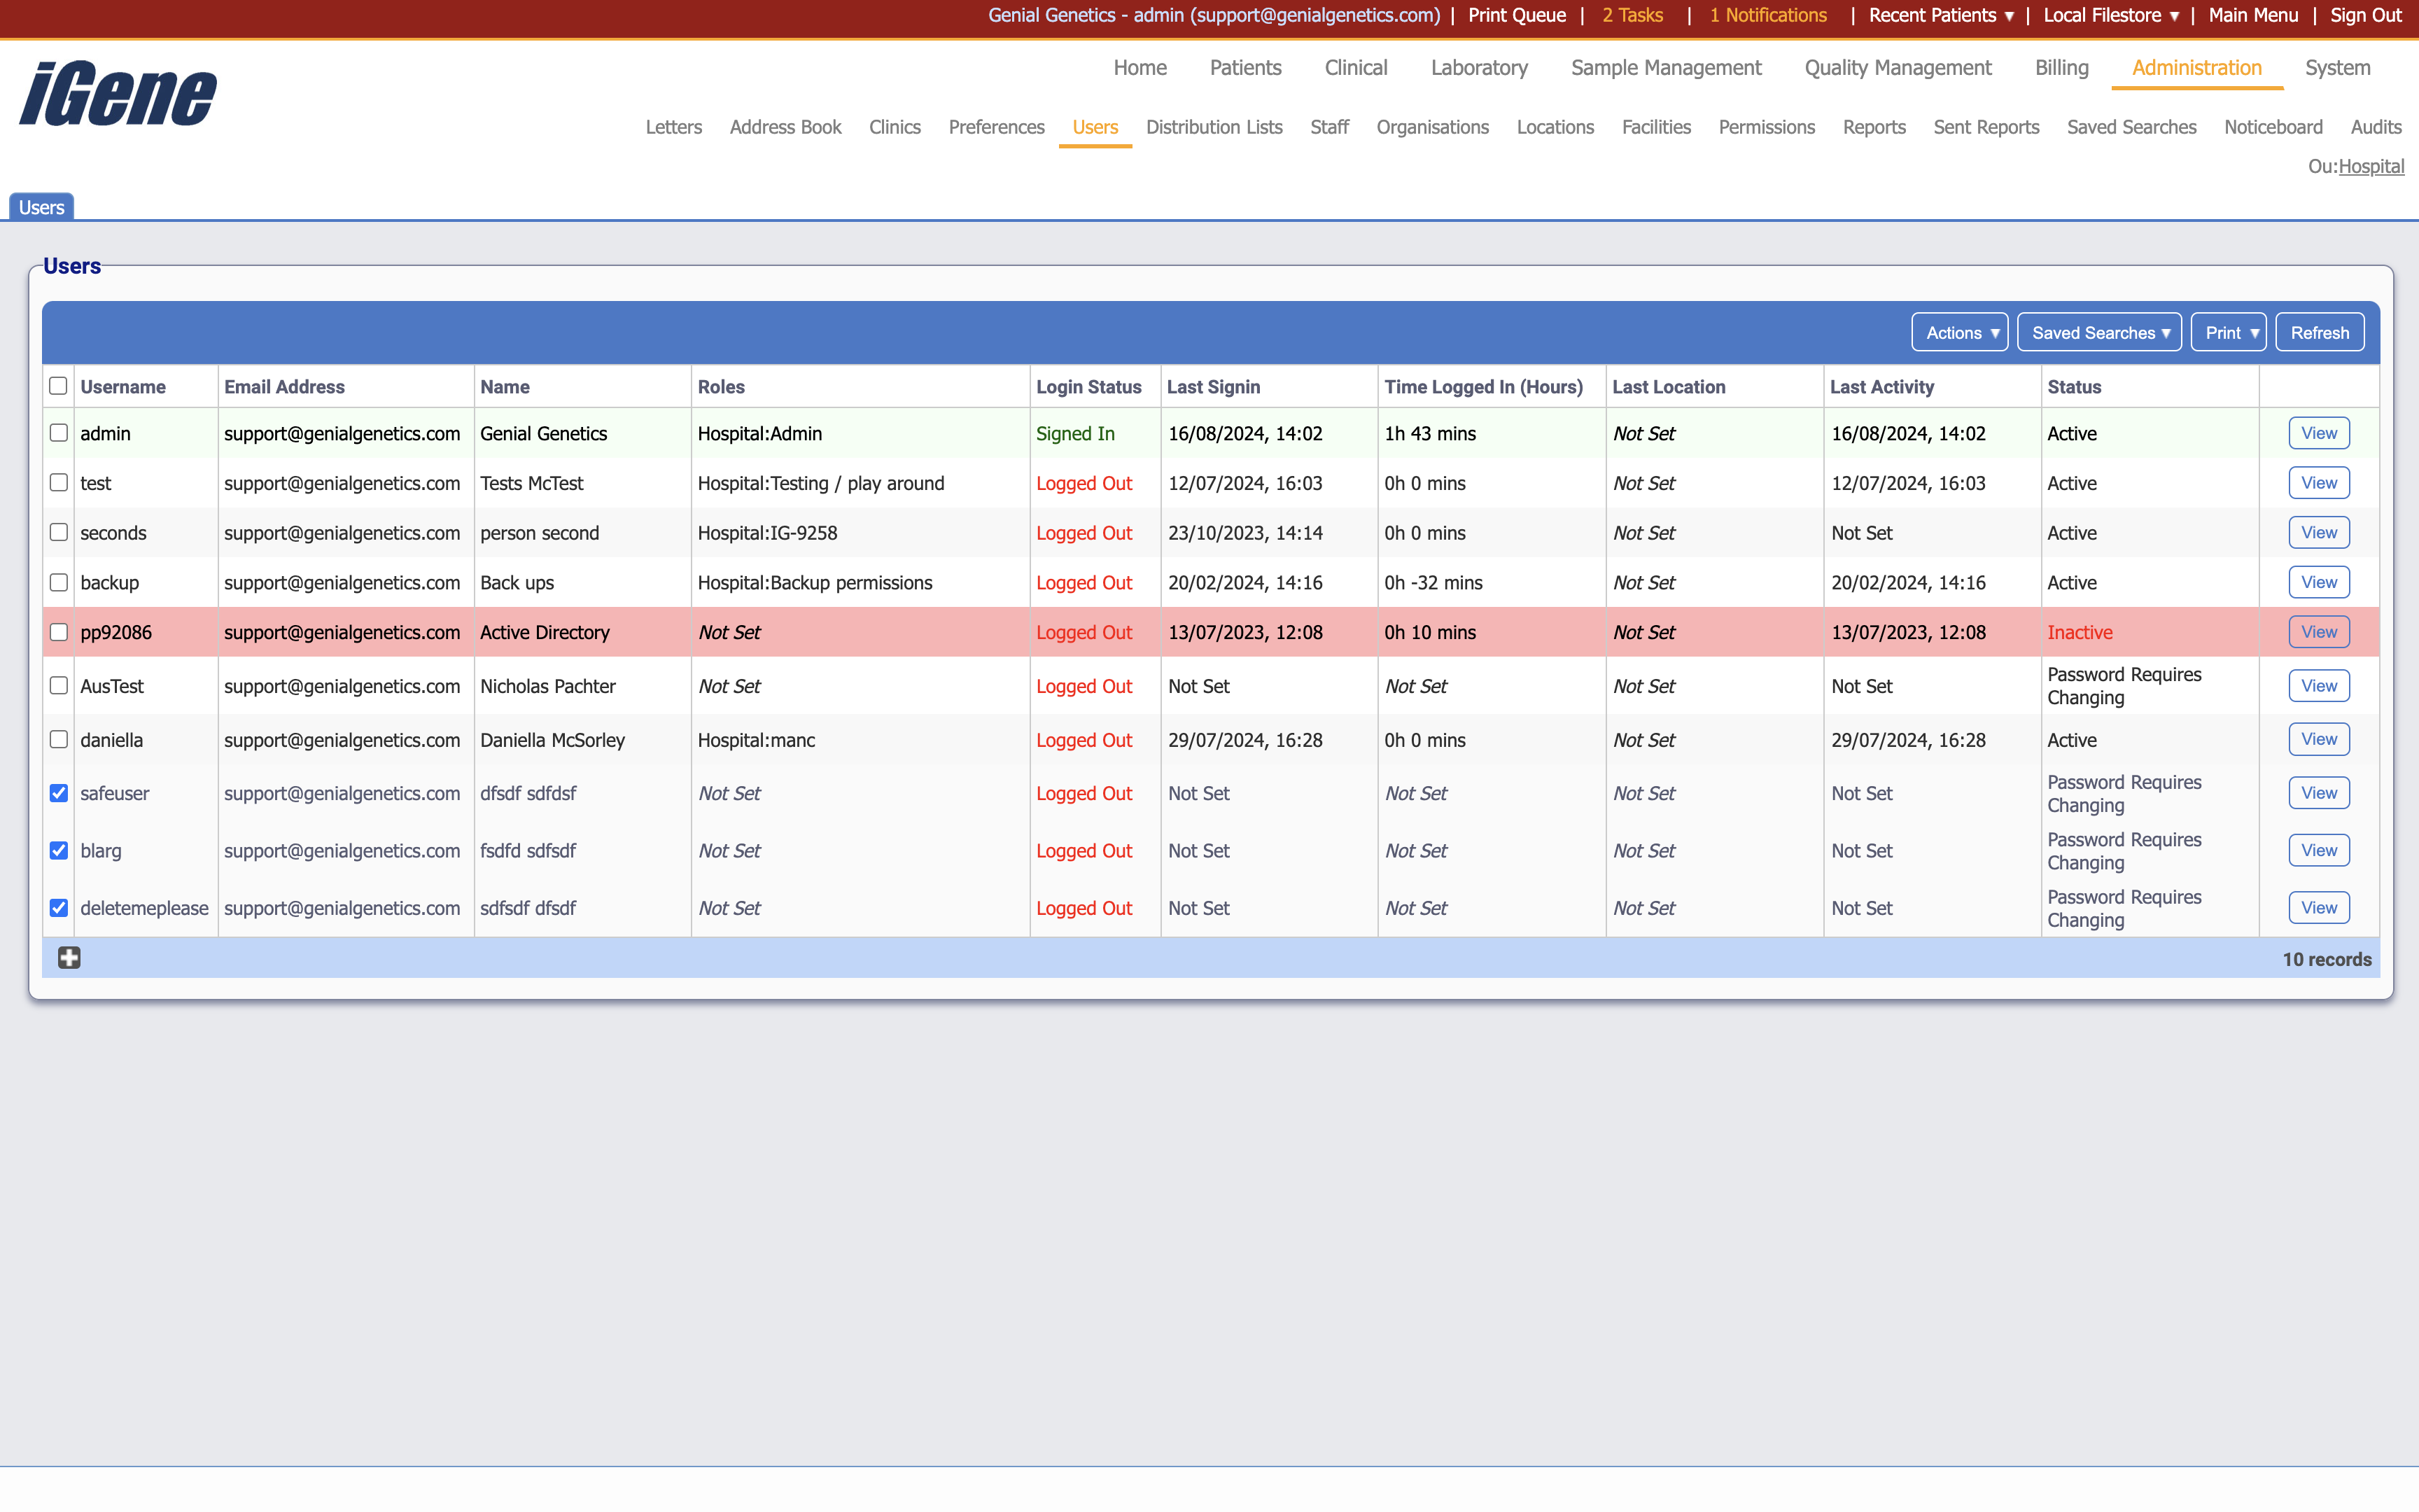
Task: Switch to the Users tab
Action: click(x=41, y=207)
